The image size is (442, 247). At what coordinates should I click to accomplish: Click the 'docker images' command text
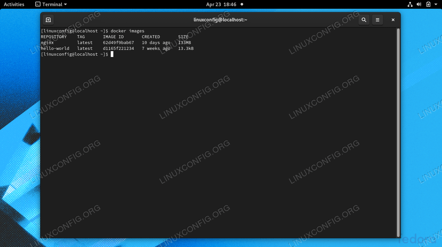pyautogui.click(x=128, y=31)
